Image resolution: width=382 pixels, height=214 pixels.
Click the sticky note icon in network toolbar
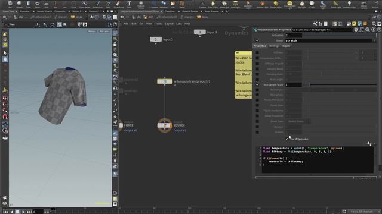(354, 24)
